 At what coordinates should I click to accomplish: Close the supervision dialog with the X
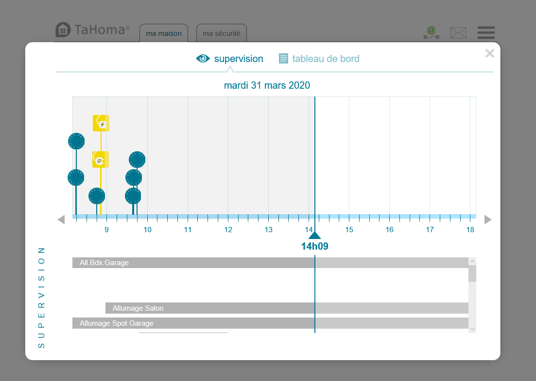(x=489, y=53)
